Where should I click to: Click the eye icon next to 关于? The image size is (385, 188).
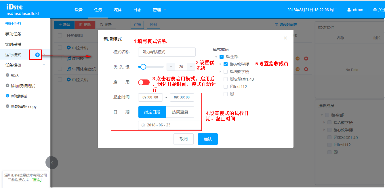coord(375,10)
